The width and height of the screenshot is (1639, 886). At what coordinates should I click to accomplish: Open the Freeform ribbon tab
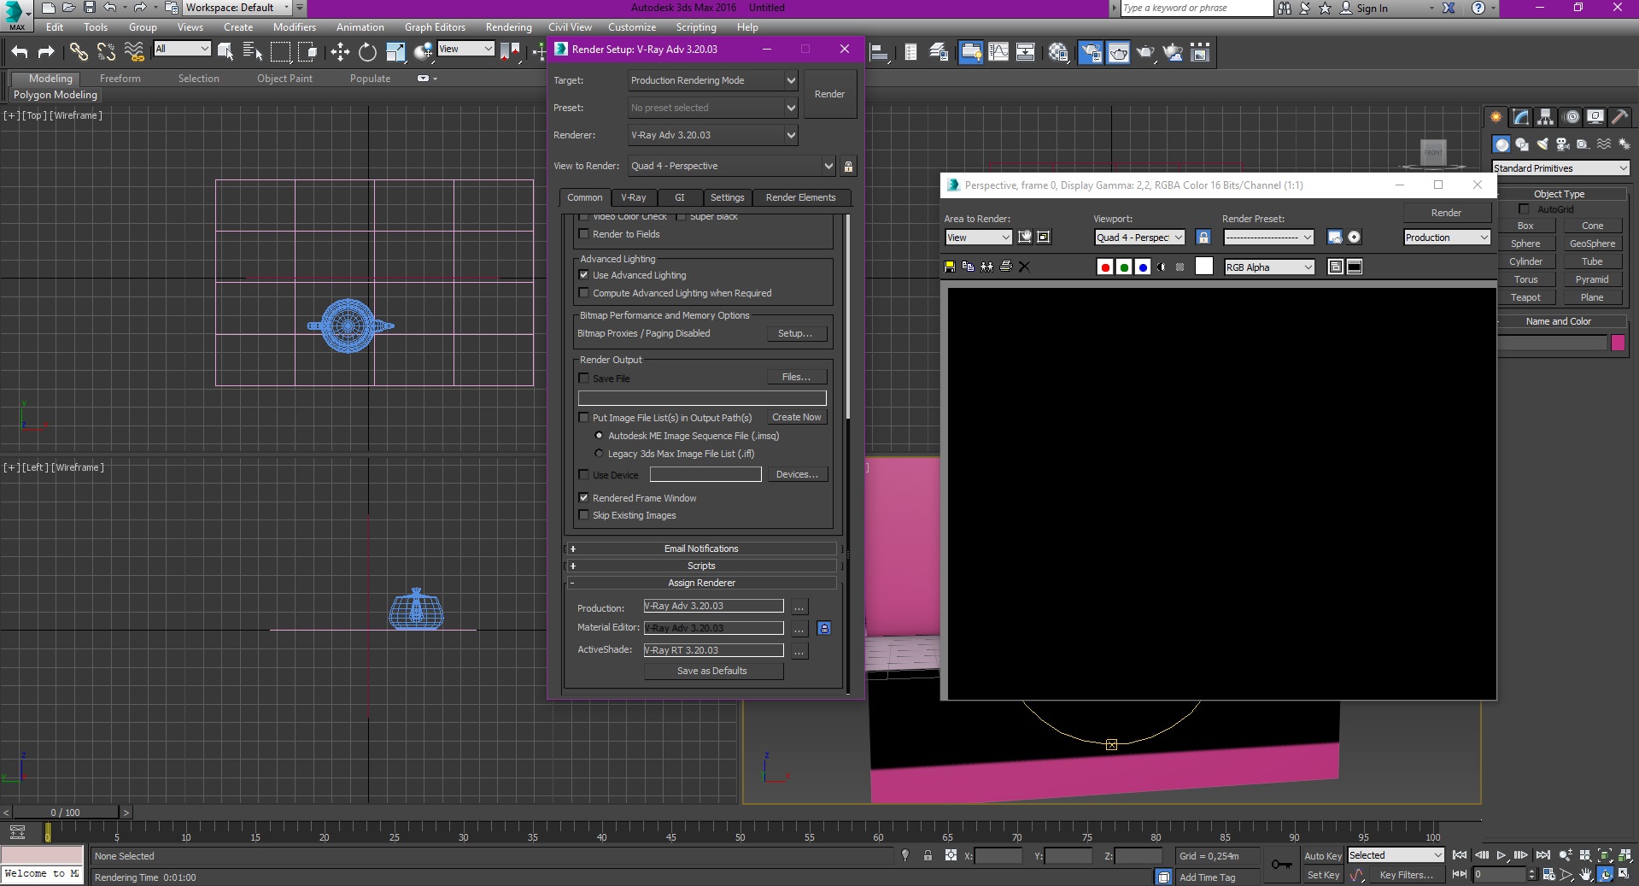(120, 79)
